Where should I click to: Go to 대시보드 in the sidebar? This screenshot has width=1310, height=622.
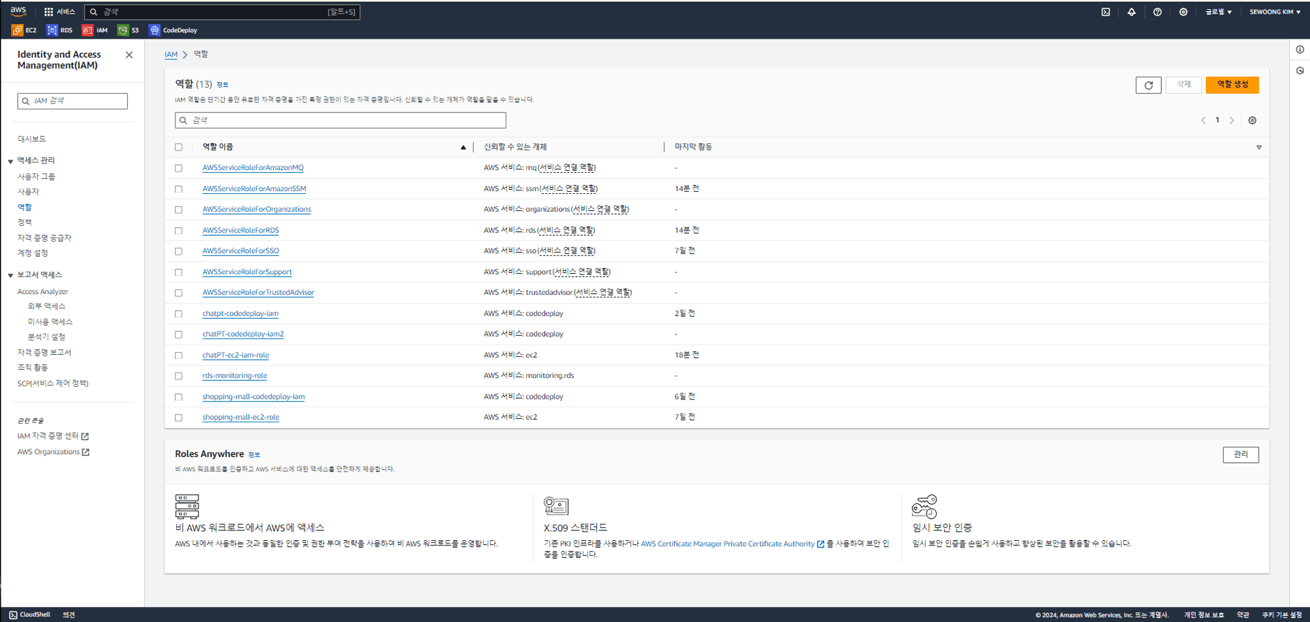(31, 139)
